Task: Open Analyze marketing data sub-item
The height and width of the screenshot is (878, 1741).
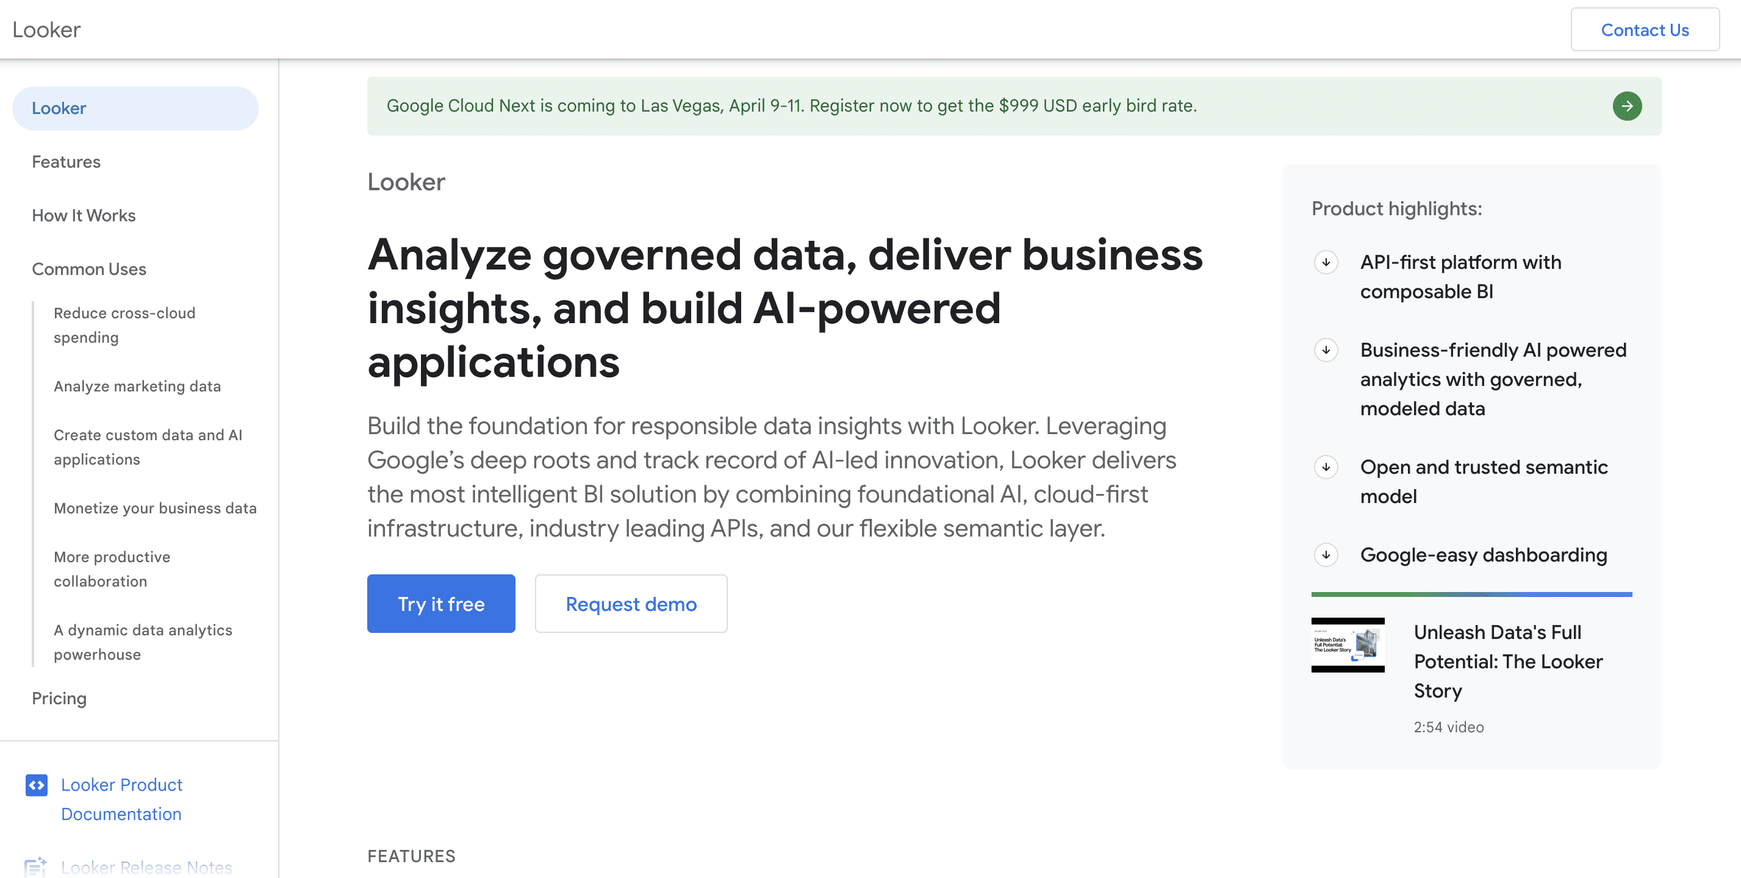Action: pos(137,387)
